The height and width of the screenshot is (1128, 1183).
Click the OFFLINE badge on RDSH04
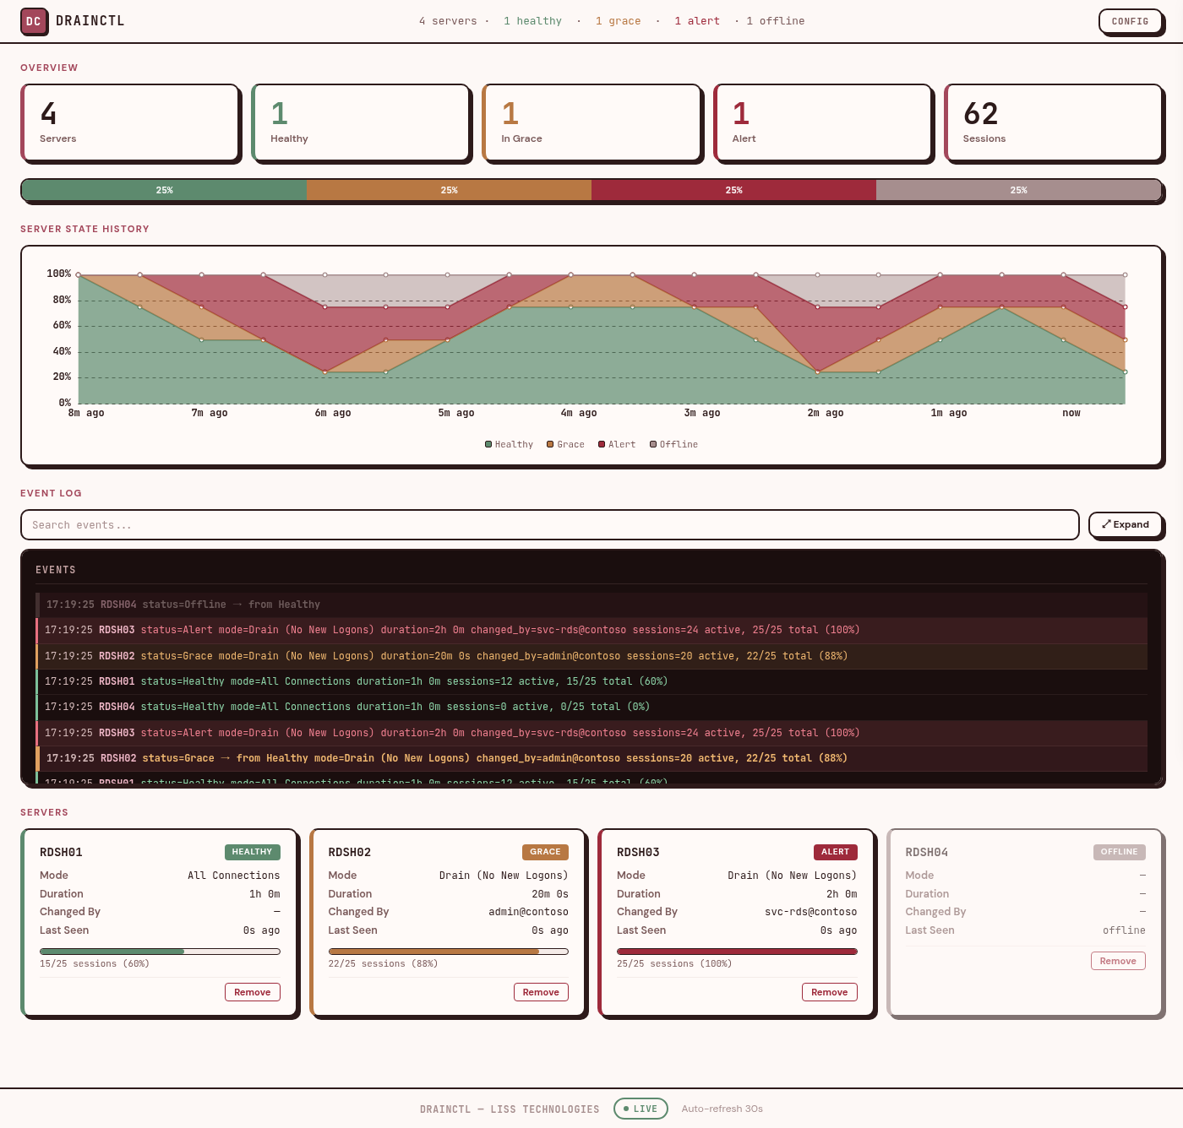point(1119,852)
